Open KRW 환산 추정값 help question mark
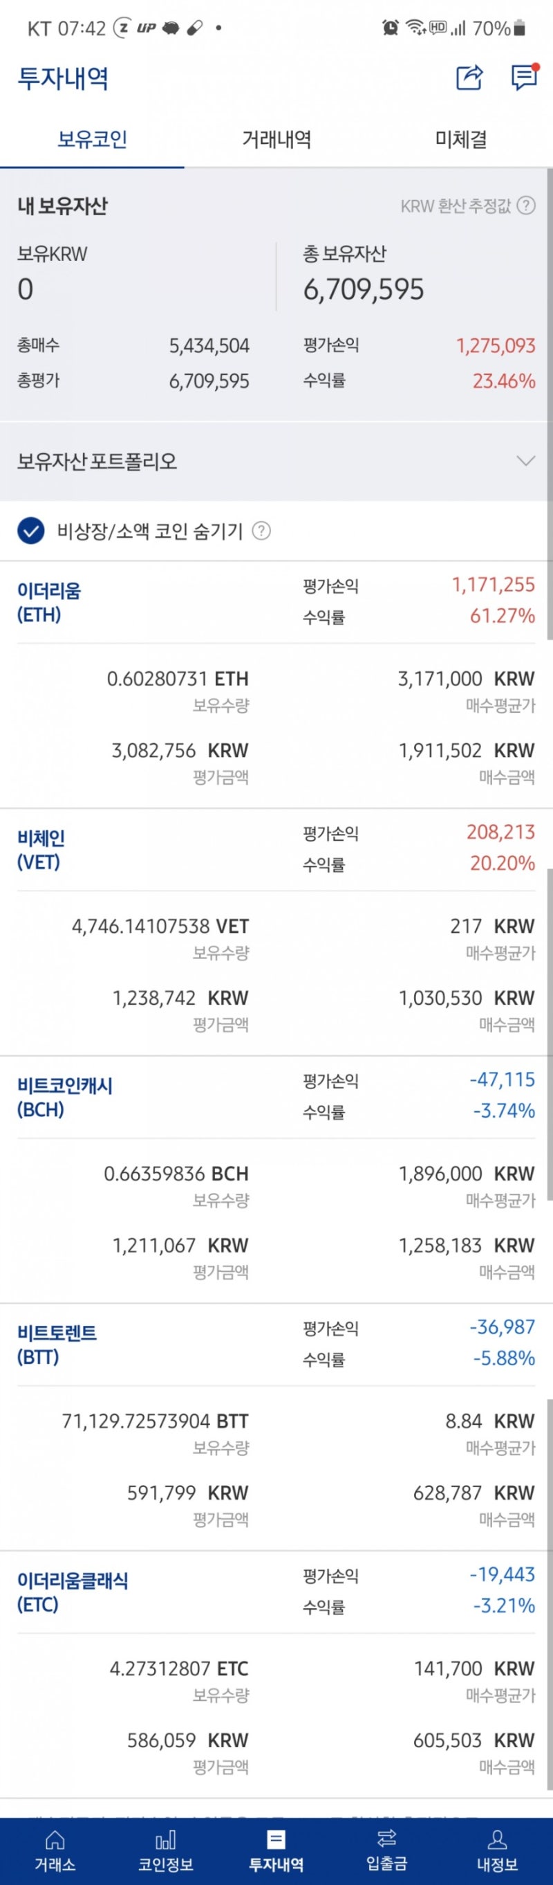This screenshot has width=553, height=1885. pyautogui.click(x=525, y=206)
